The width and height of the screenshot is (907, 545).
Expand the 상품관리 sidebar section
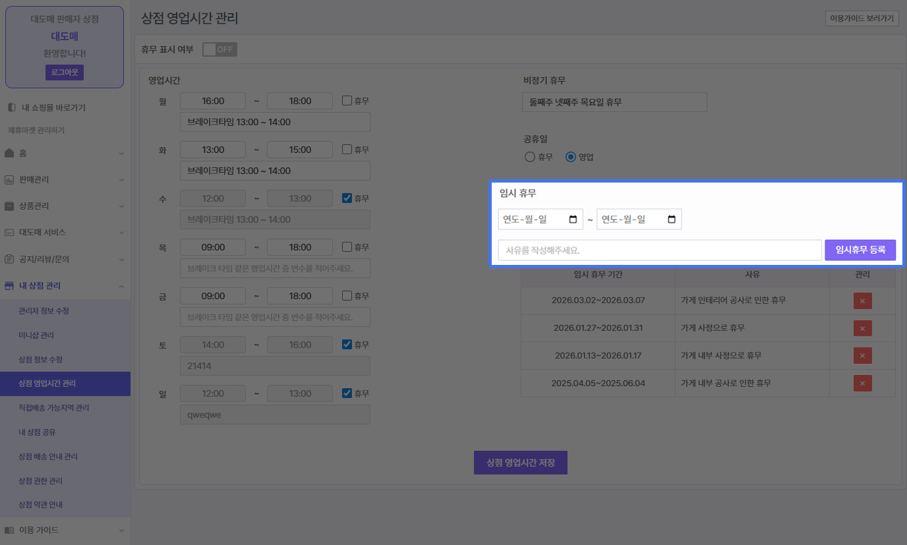(65, 206)
